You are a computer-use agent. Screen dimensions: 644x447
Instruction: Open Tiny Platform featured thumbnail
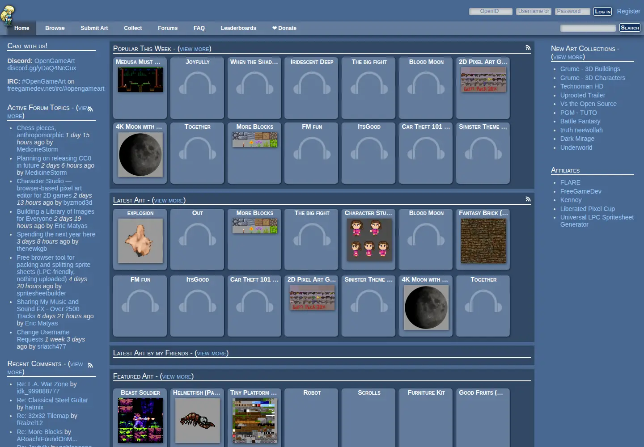254,421
